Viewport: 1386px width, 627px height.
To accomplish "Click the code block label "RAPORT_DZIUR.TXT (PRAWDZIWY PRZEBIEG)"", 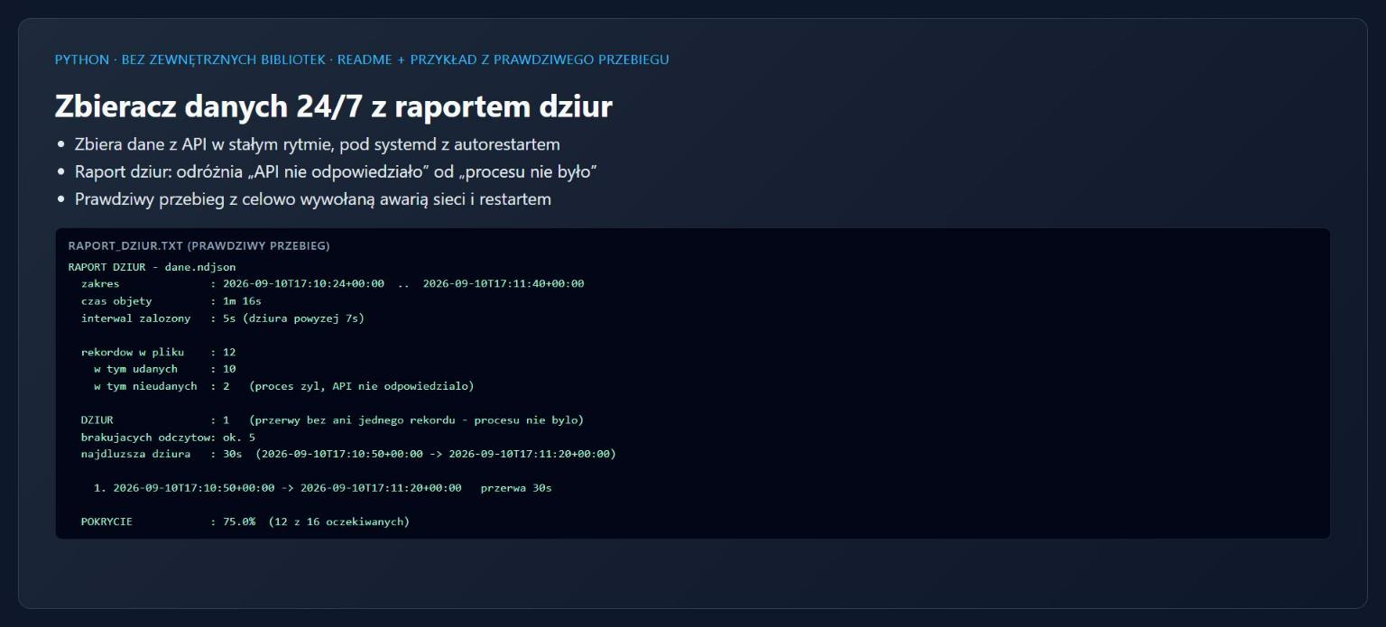I will click(x=199, y=245).
